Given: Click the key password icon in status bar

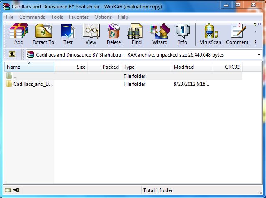Looking at the screenshot, I should tap(16, 190).
